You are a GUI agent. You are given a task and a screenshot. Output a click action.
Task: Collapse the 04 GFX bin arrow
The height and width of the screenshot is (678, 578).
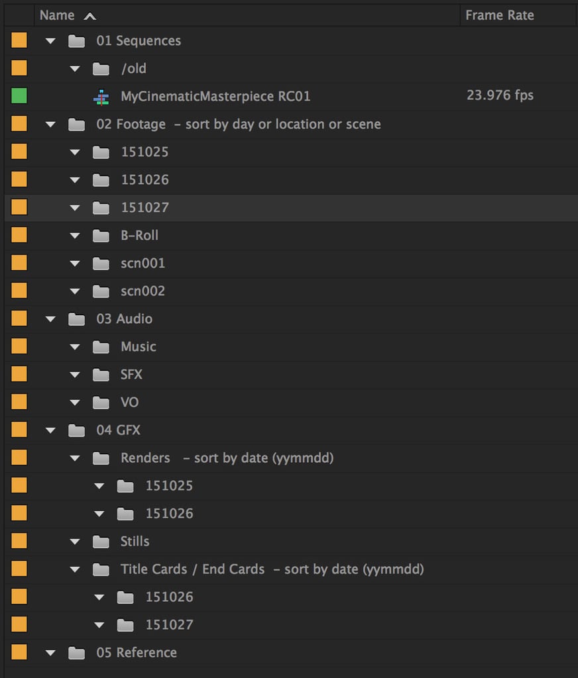pos(50,430)
